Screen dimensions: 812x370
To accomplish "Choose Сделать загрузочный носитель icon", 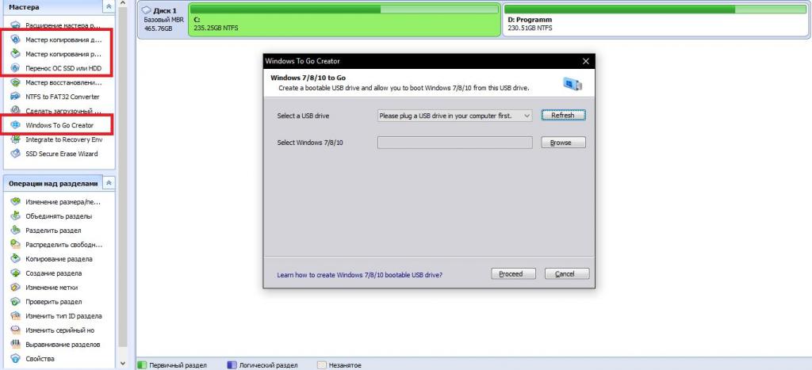I will [16, 111].
